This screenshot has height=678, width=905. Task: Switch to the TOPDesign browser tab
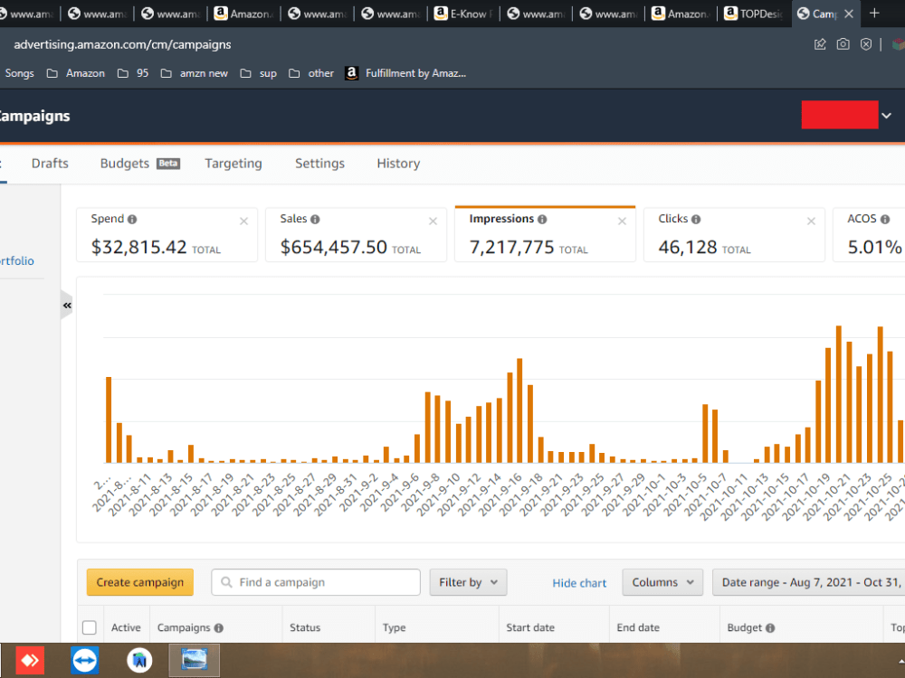pyautogui.click(x=753, y=14)
